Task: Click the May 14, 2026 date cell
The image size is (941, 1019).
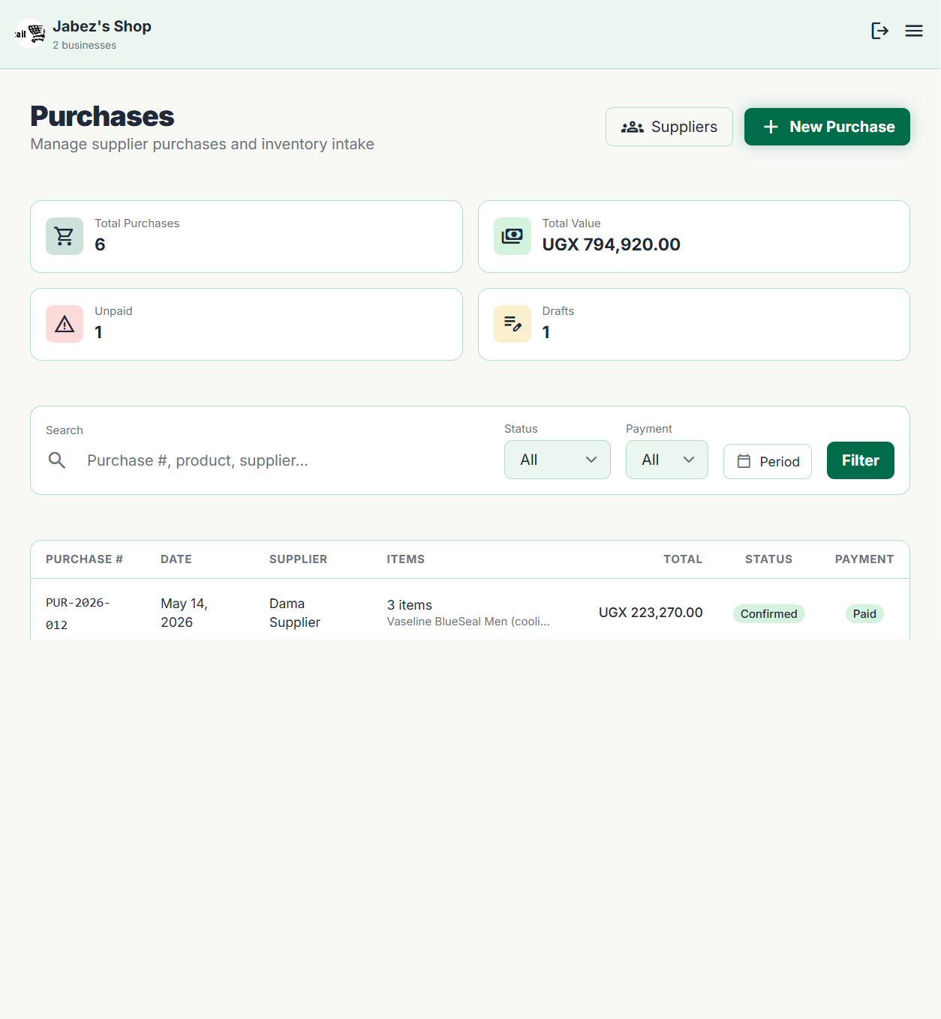Action: (x=184, y=613)
